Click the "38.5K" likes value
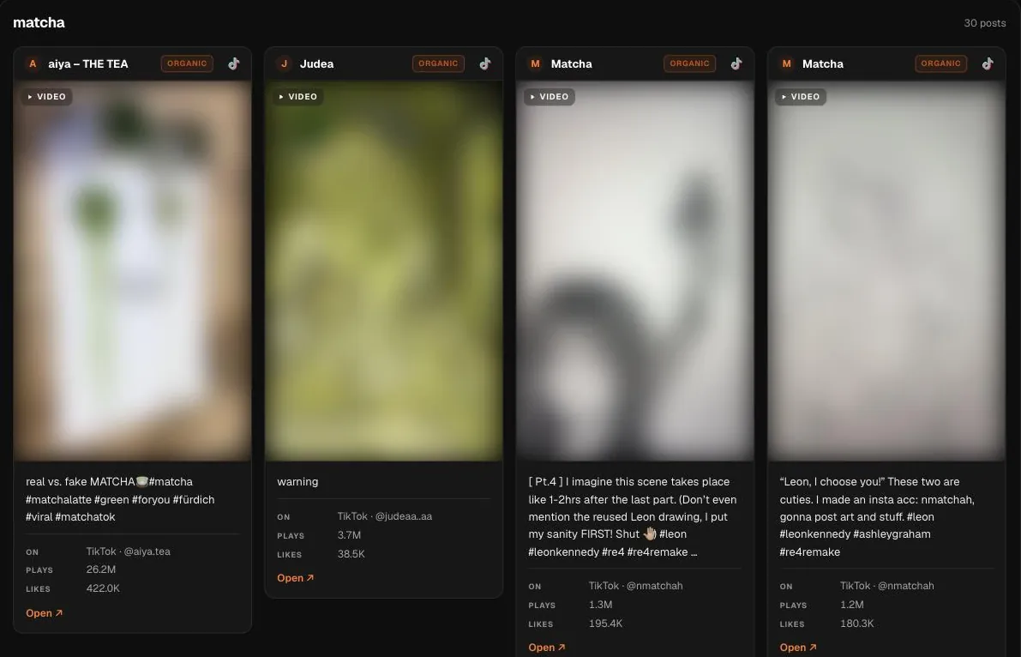The height and width of the screenshot is (657, 1021). [351, 554]
